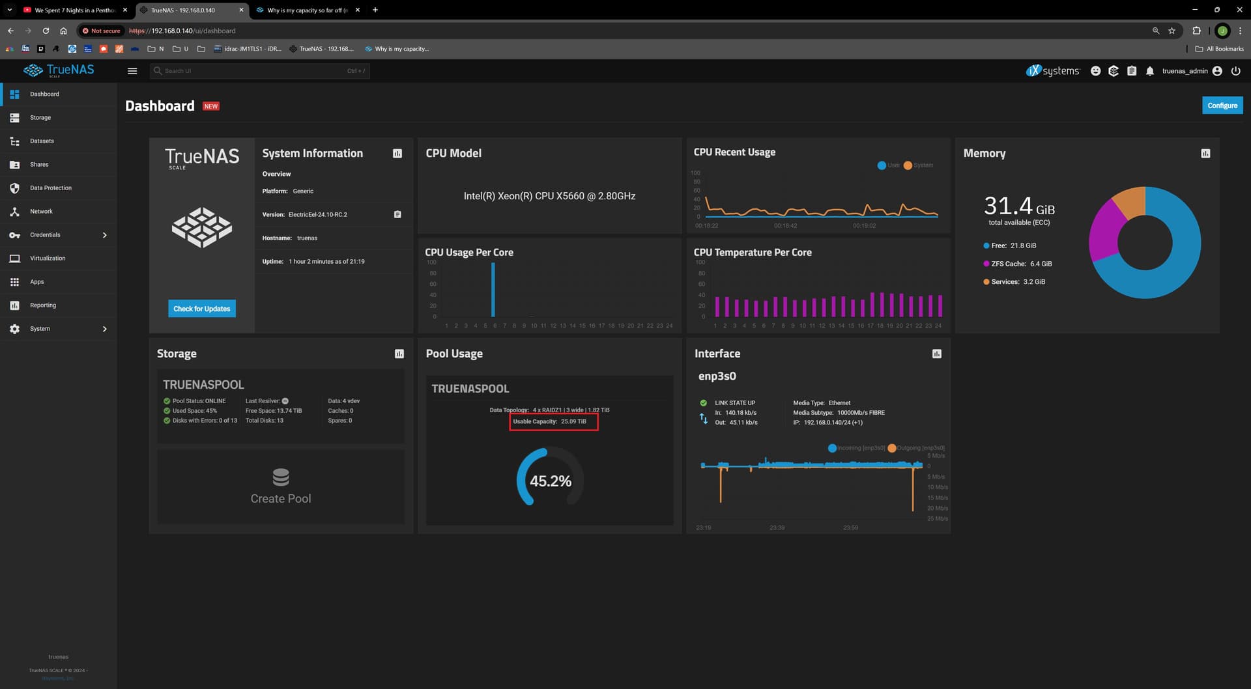Viewport: 1251px width, 689px height.
Task: Click the feedback smiley face icon
Action: (x=1095, y=71)
